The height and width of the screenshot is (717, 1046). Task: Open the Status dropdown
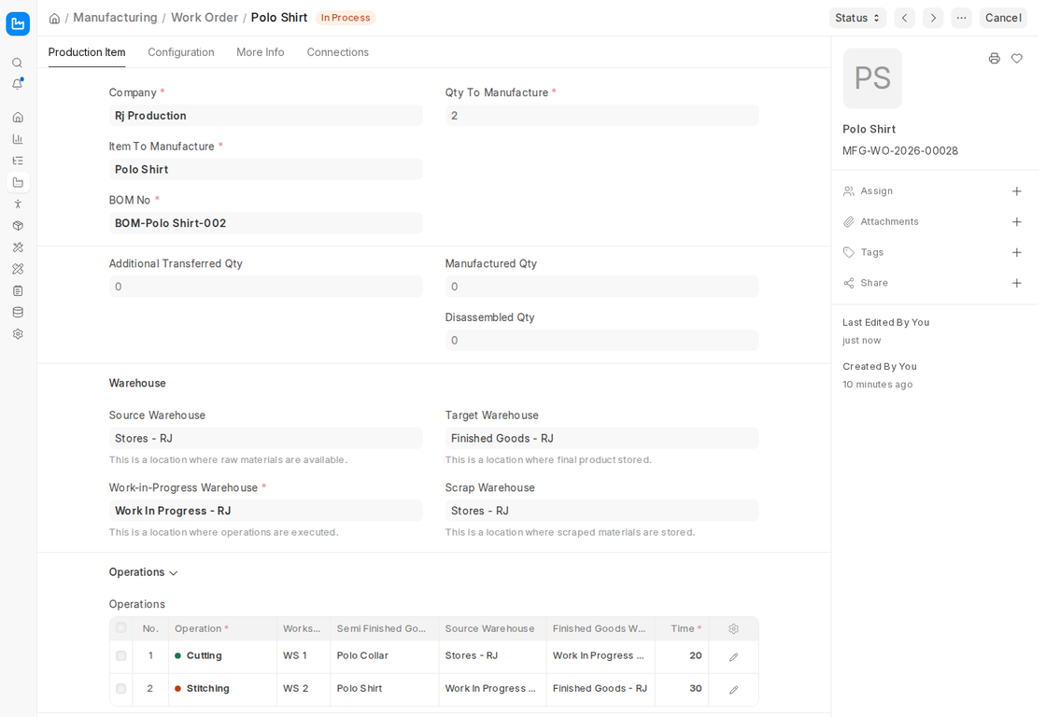[857, 18]
